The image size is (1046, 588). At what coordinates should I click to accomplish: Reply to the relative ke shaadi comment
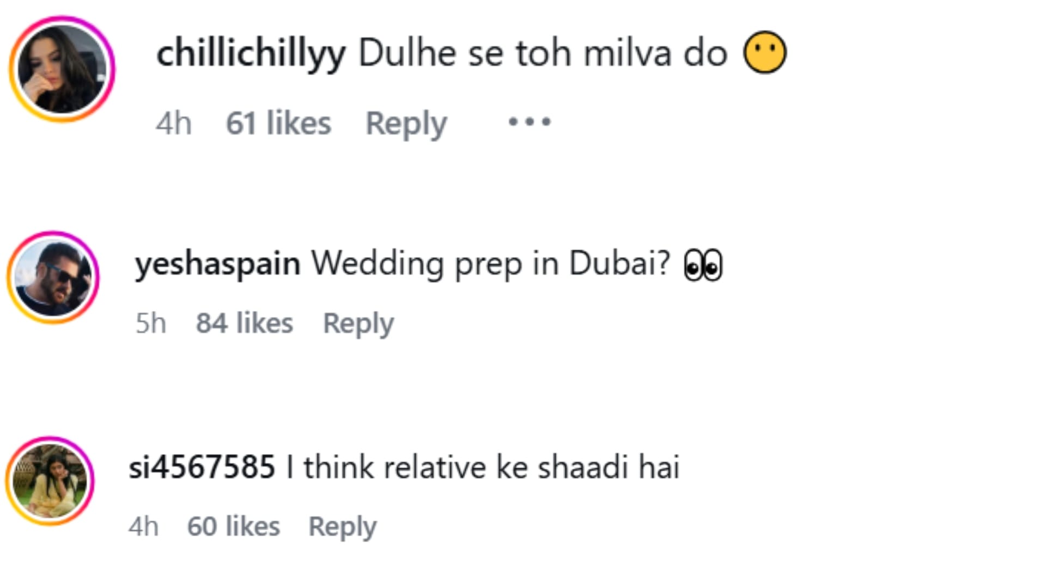(343, 527)
